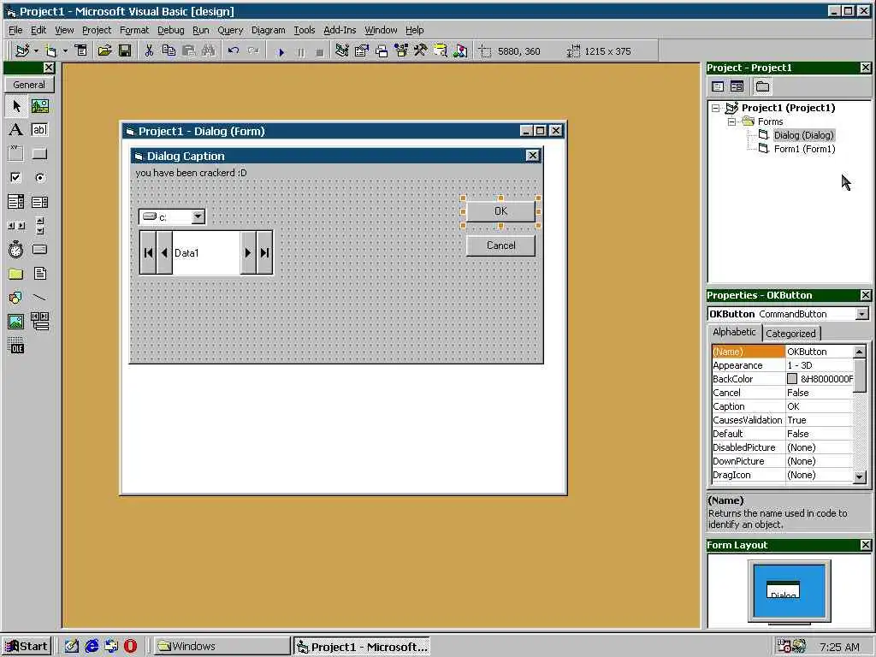
Task: Select the Data control tool
Action: coord(39,322)
